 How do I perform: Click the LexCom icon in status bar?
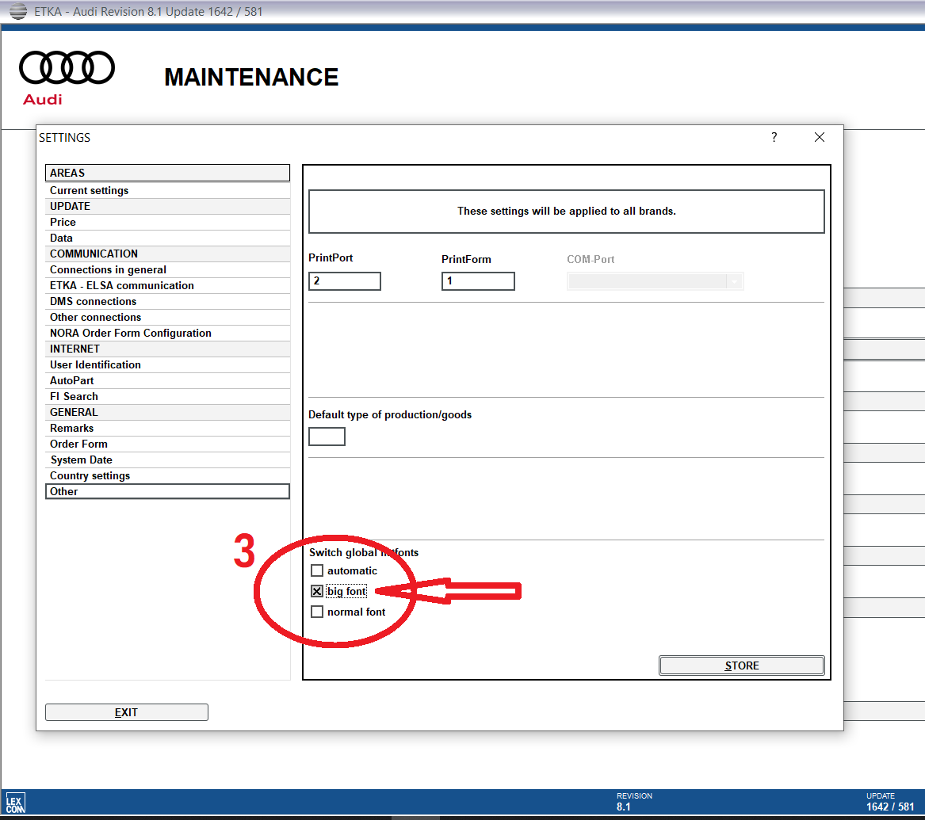15,803
